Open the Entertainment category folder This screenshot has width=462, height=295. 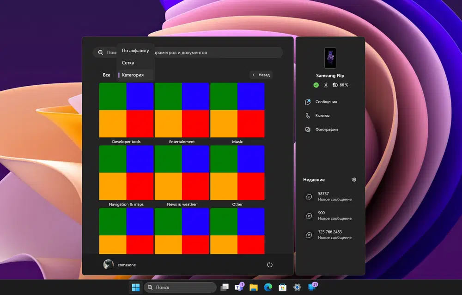182,110
